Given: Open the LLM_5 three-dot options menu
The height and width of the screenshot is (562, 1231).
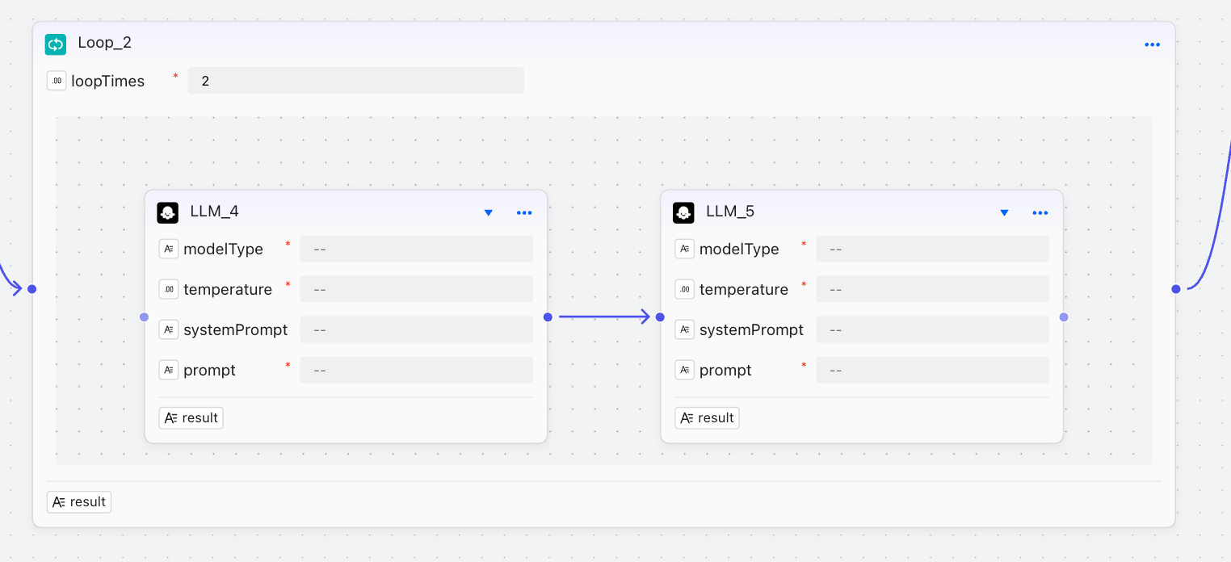Looking at the screenshot, I should tap(1040, 212).
